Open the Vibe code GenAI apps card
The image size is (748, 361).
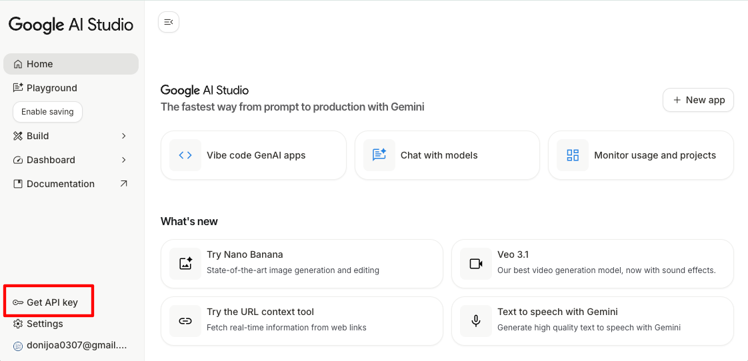click(x=254, y=155)
